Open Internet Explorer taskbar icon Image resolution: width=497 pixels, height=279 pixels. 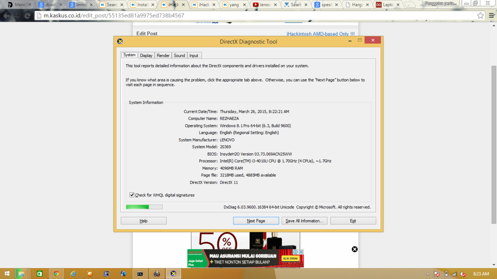pos(73,274)
